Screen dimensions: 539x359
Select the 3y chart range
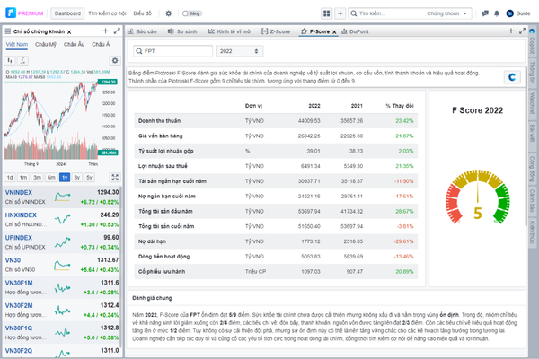(x=77, y=178)
